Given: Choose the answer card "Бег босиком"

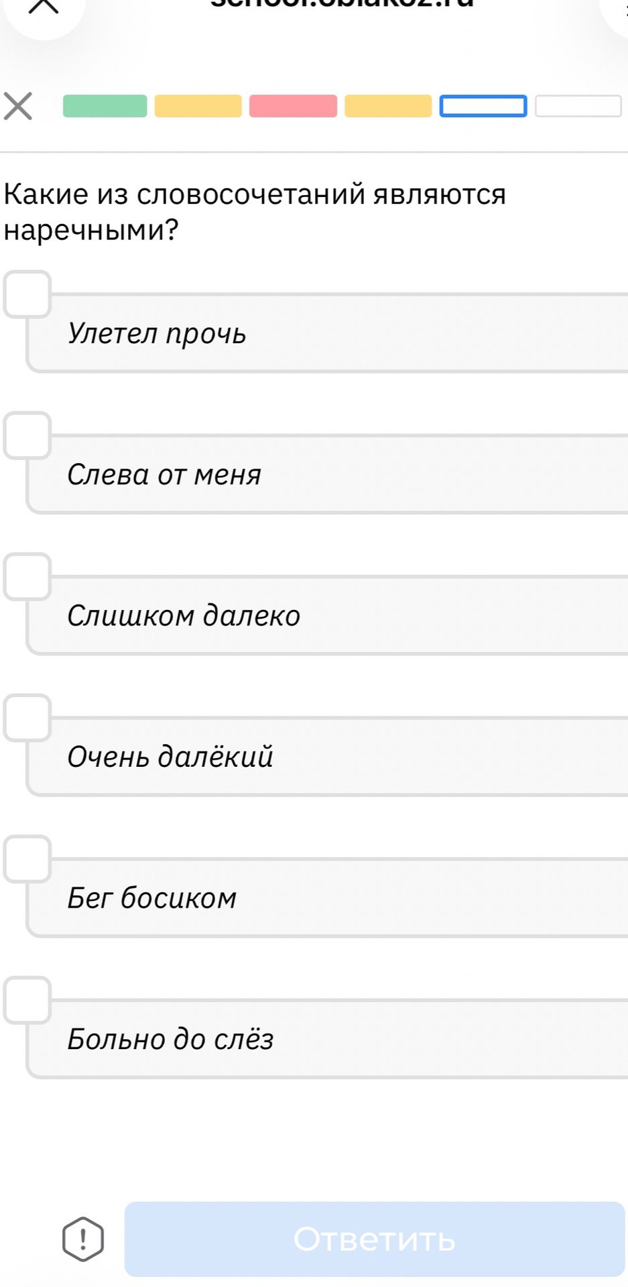Looking at the screenshot, I should pyautogui.click(x=327, y=897).
